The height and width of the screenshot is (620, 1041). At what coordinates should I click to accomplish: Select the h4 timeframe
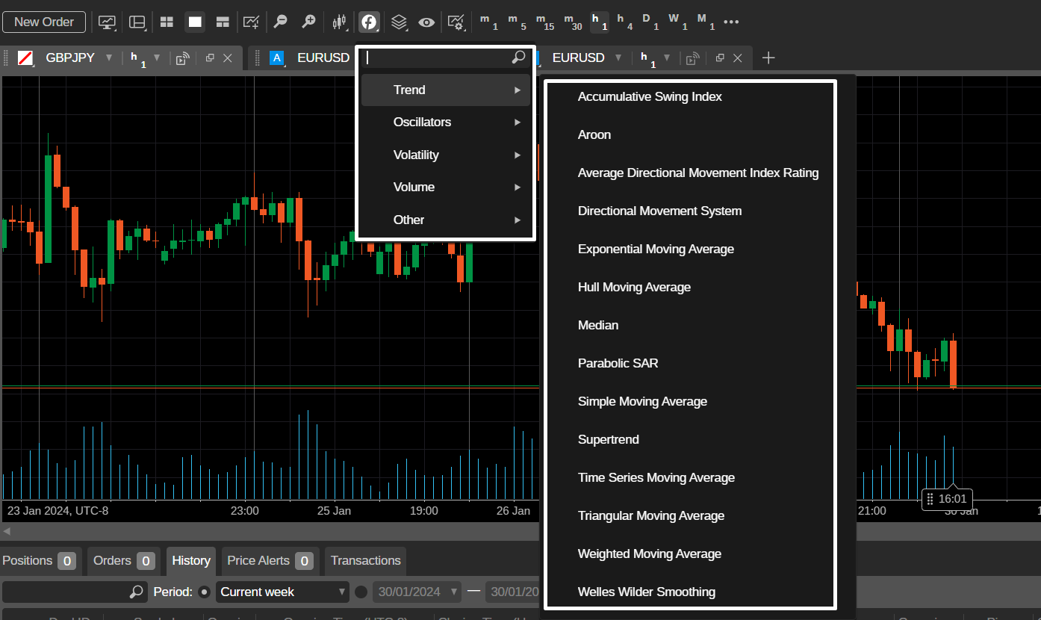[625, 22]
